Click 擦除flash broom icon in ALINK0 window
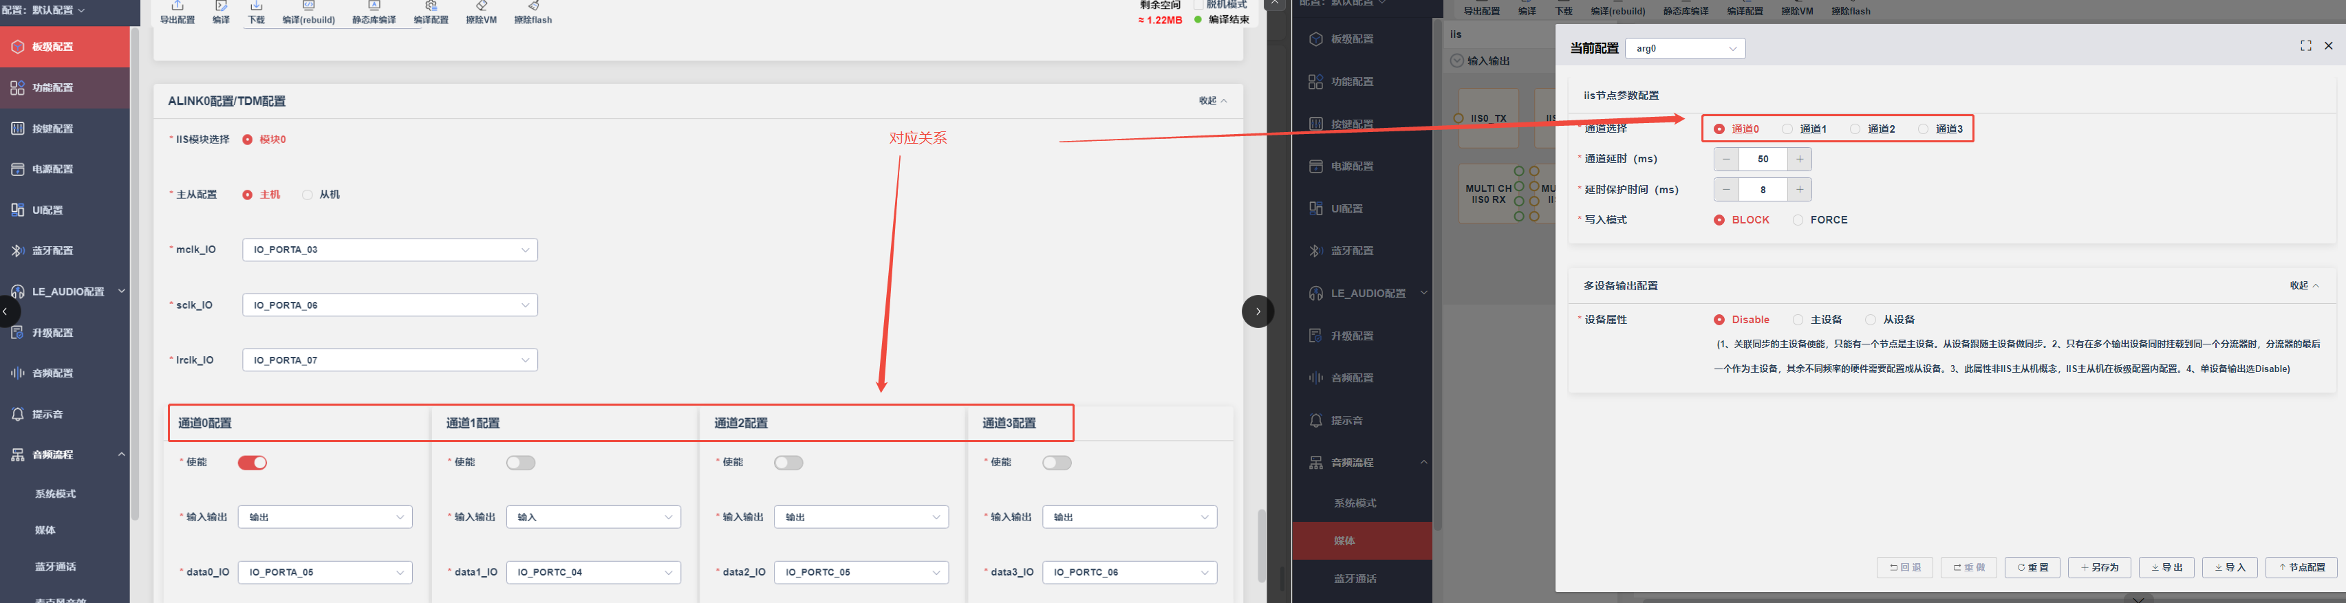Screen dimensions: 2346x603 pyautogui.click(x=532, y=6)
